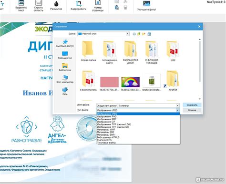
Task: Choose PostScript EPS in the type list
Action: click(x=138, y=140)
